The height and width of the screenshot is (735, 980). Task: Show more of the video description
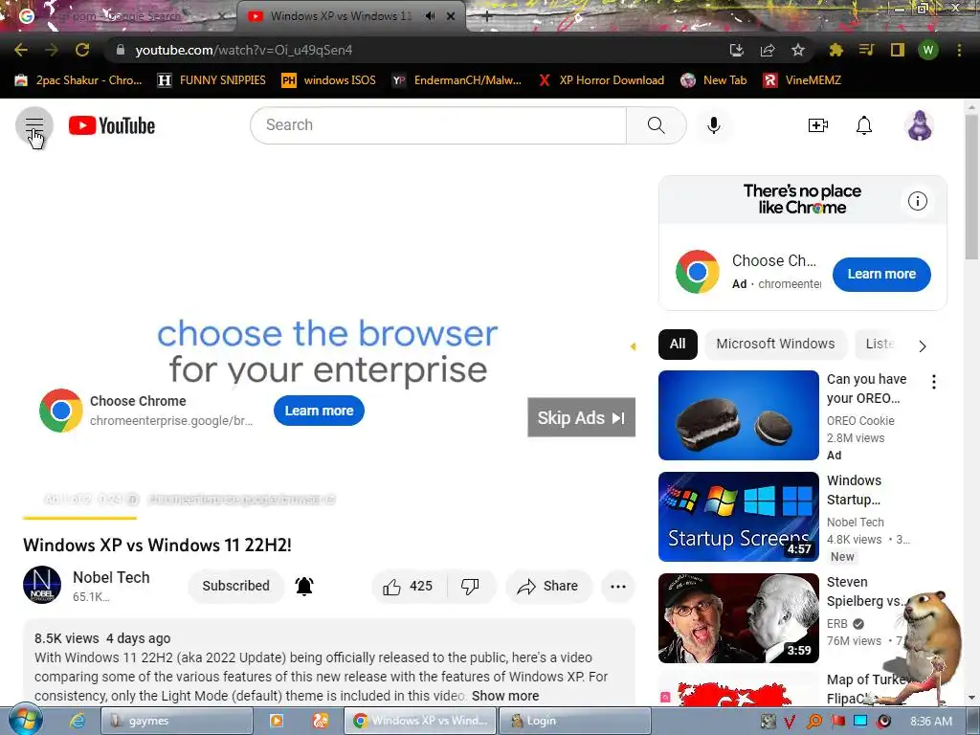505,696
